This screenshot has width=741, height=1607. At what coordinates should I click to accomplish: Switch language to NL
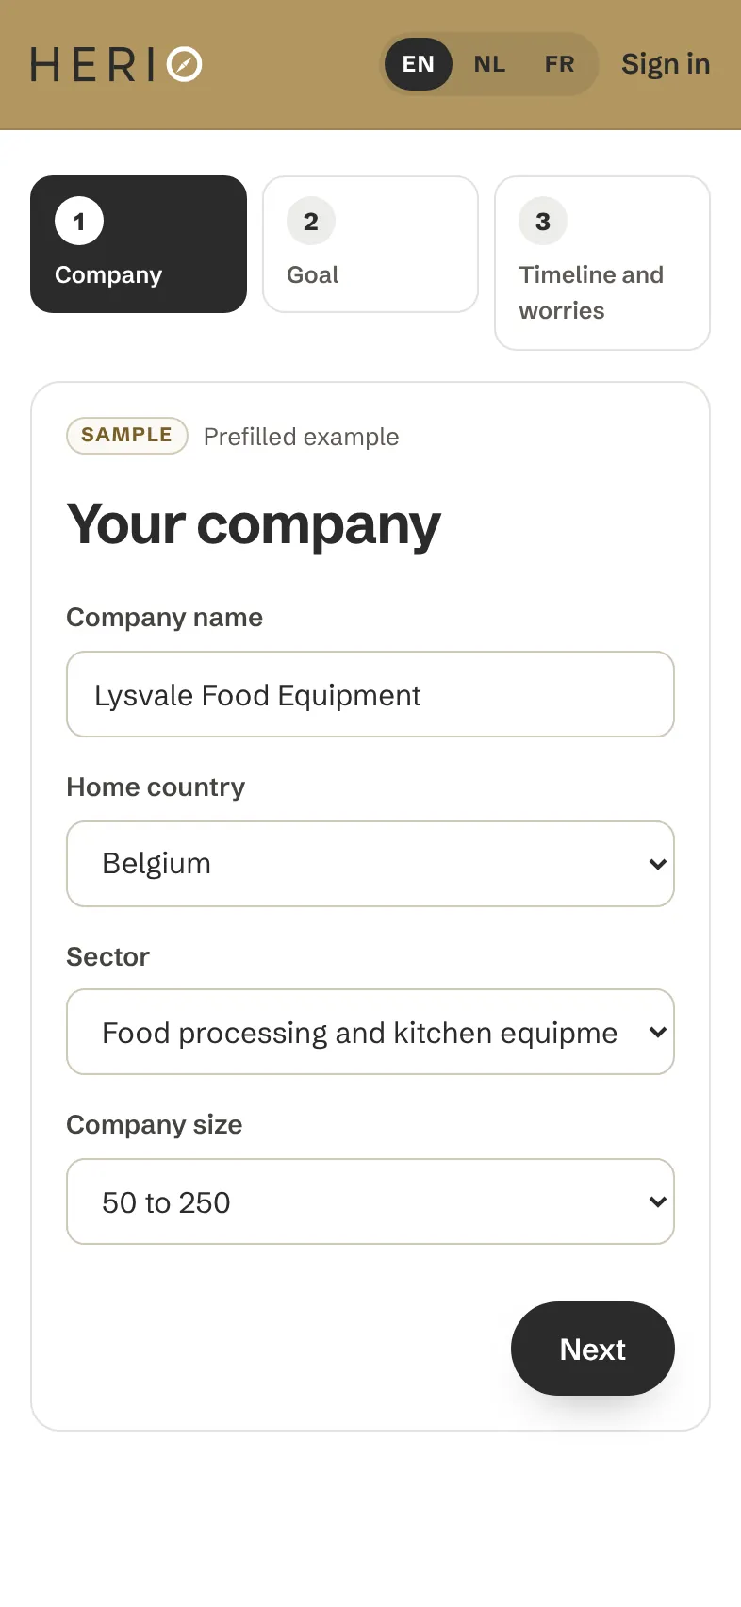489,64
